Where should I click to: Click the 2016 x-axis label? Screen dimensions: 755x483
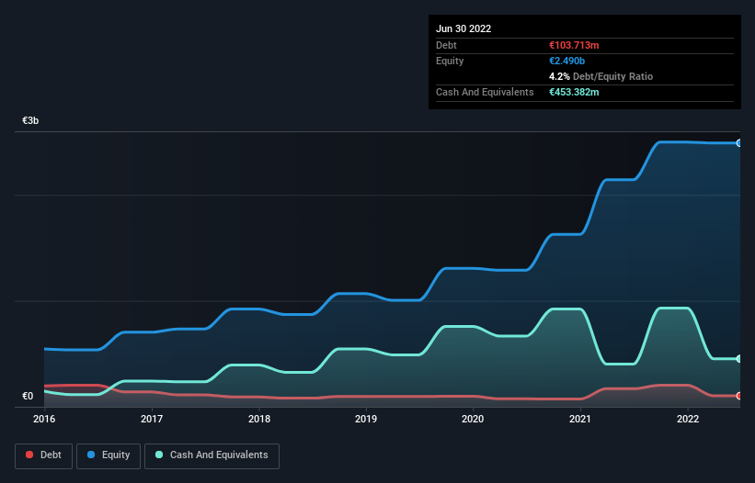pos(44,419)
